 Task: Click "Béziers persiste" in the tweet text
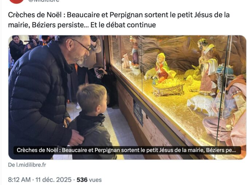click(58, 25)
